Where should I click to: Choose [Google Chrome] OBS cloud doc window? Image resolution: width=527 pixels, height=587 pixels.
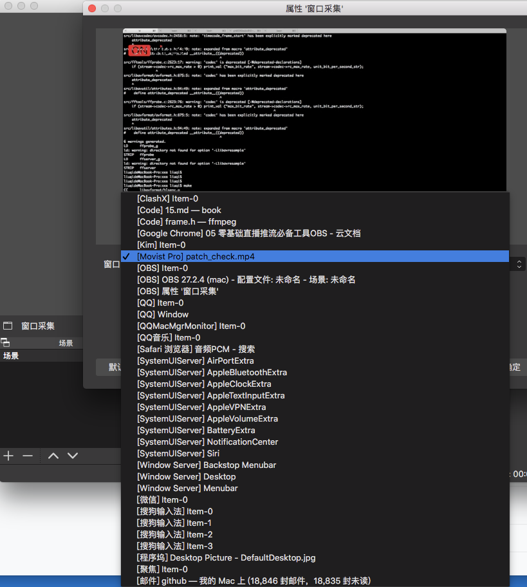pyautogui.click(x=248, y=233)
